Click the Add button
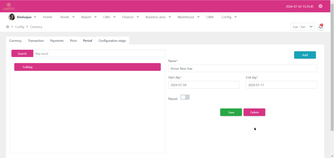334x158 pixels. point(305,55)
